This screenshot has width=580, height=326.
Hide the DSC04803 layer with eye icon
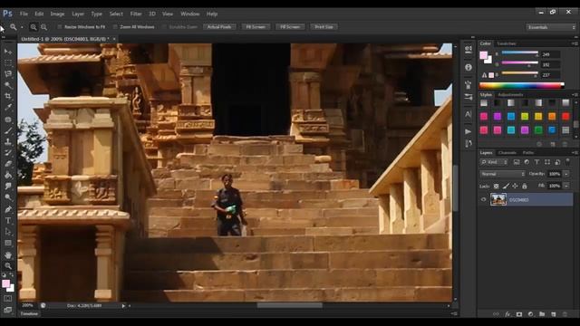coord(483,199)
